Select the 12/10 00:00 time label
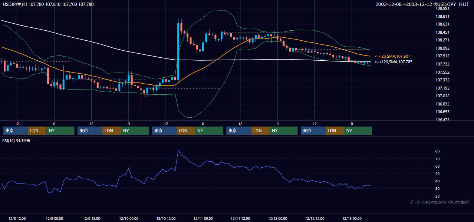Viewport: 474px width, 222px height. tap(128, 218)
